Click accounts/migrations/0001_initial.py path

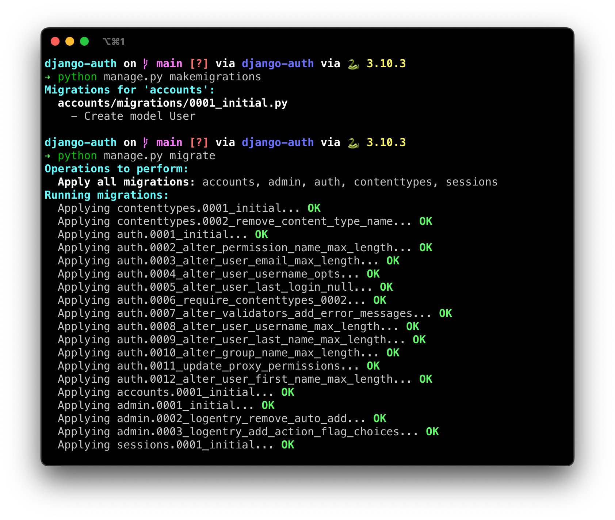click(173, 103)
